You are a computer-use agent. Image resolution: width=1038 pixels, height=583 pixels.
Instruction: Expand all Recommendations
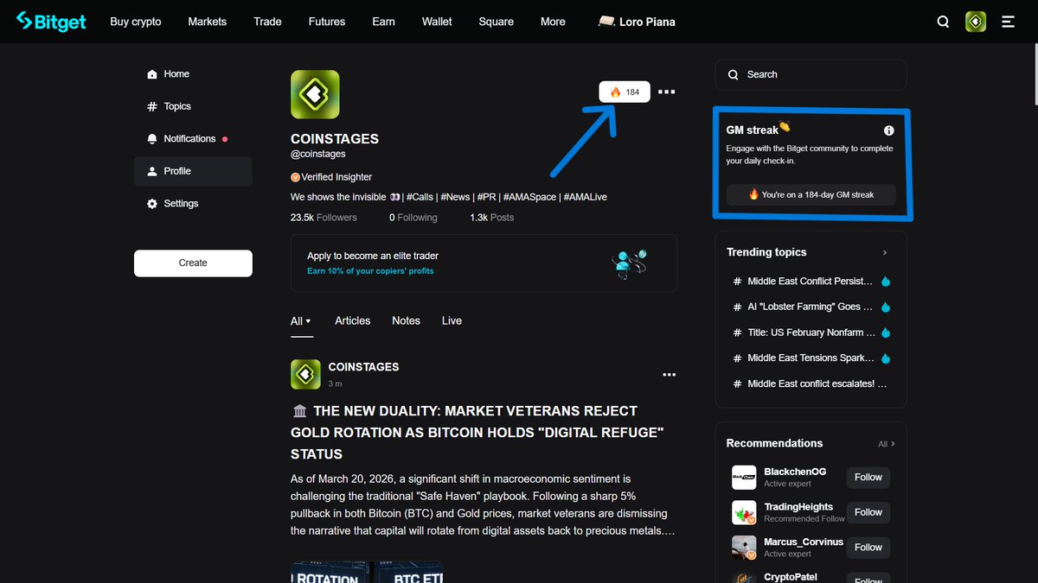pos(886,443)
